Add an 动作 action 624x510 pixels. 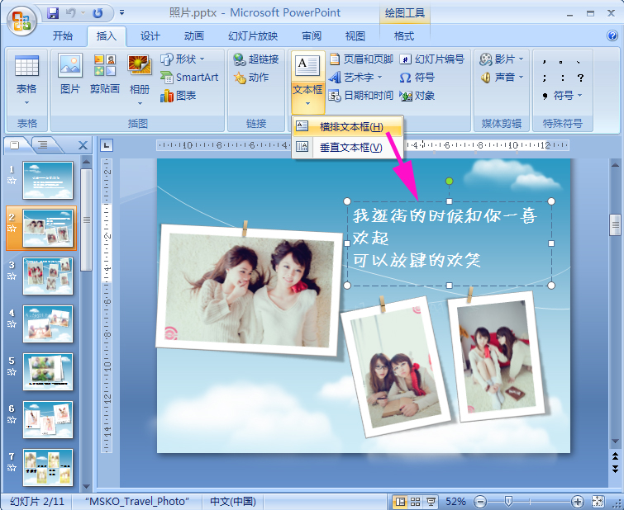251,77
